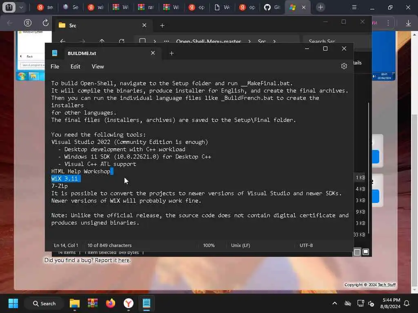Click the Notepad document icon in title bar
This screenshot has width=418, height=313.
coord(55,53)
